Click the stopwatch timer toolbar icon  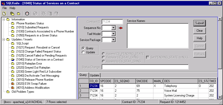(27, 14)
